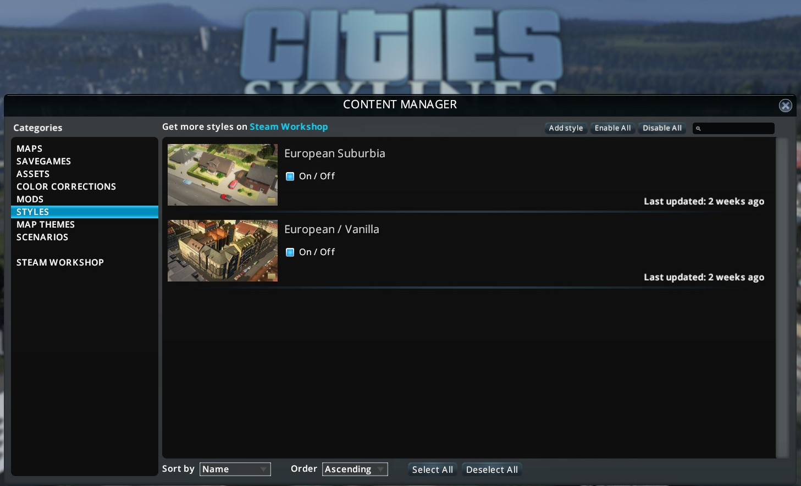Open Steam Workshop link for more styles
The width and height of the screenshot is (801, 486).
[x=288, y=126]
